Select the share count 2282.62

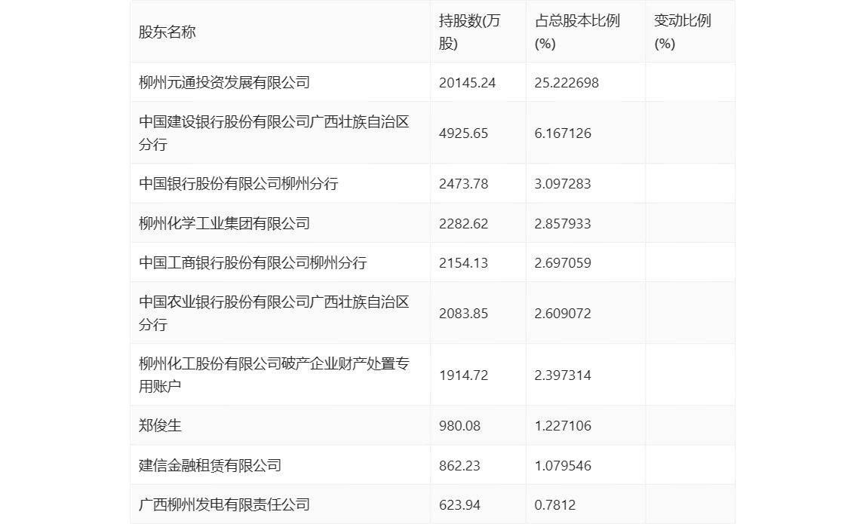pos(463,224)
